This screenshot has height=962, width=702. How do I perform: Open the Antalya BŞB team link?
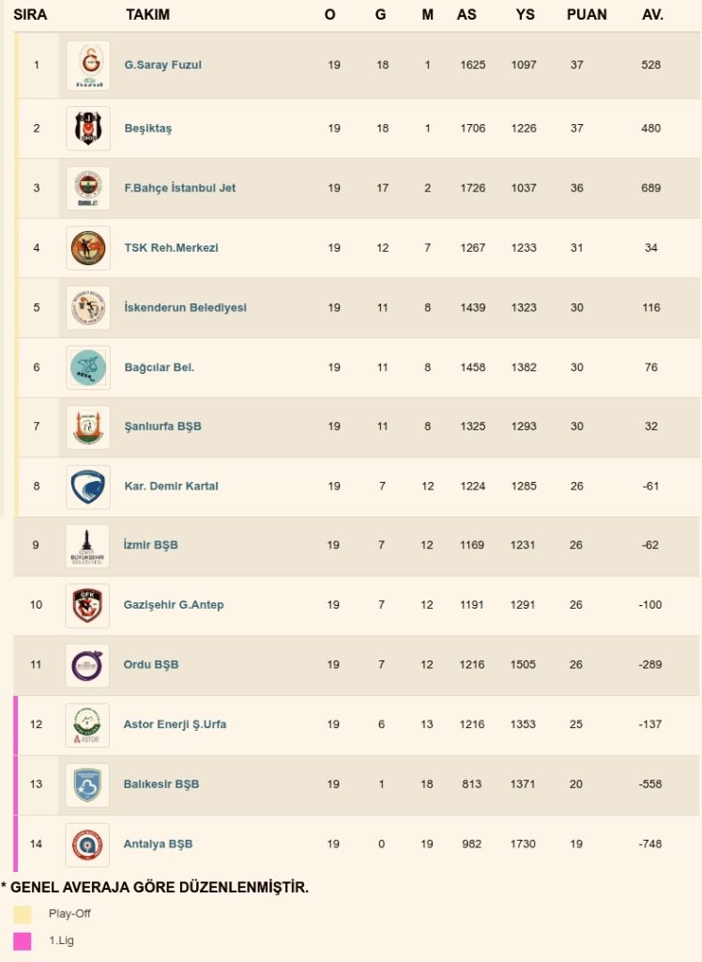coord(158,844)
